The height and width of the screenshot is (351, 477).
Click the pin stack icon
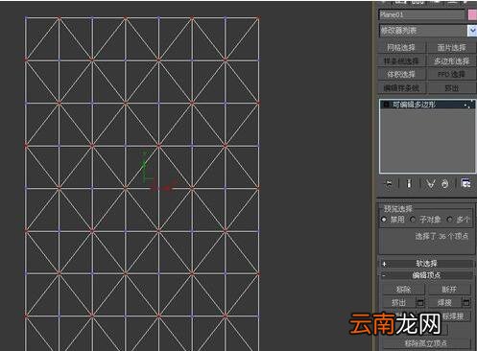pos(389,184)
